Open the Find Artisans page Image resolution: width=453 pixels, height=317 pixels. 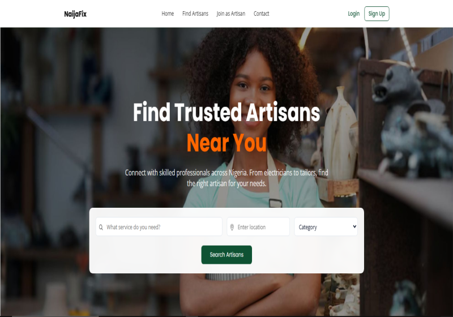click(x=195, y=14)
